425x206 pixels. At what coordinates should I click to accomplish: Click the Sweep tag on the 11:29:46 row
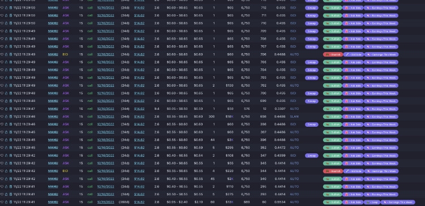point(312,125)
